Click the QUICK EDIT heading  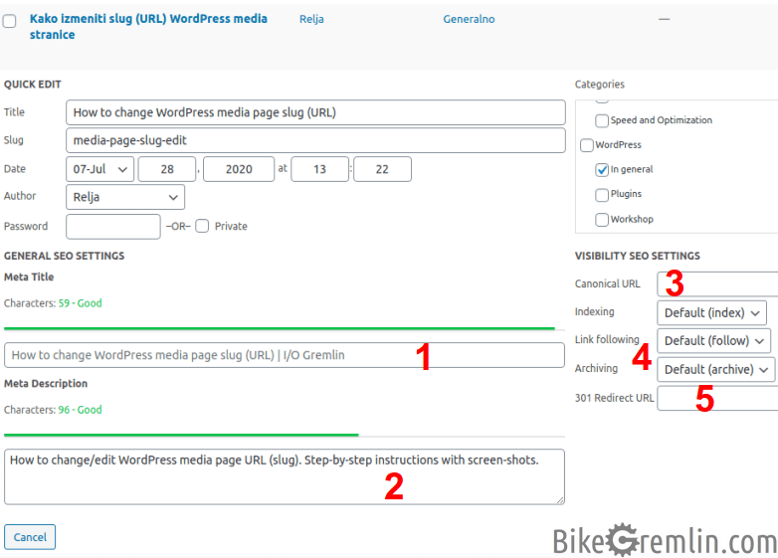coord(32,85)
